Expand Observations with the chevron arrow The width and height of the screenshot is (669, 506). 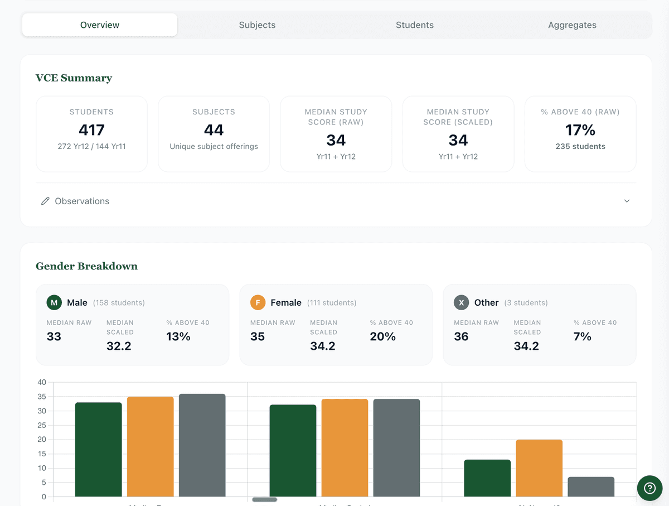[x=627, y=201]
